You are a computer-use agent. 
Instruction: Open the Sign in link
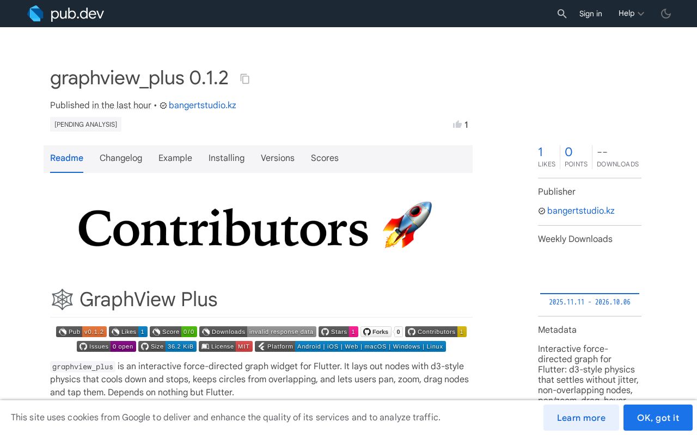click(x=591, y=14)
